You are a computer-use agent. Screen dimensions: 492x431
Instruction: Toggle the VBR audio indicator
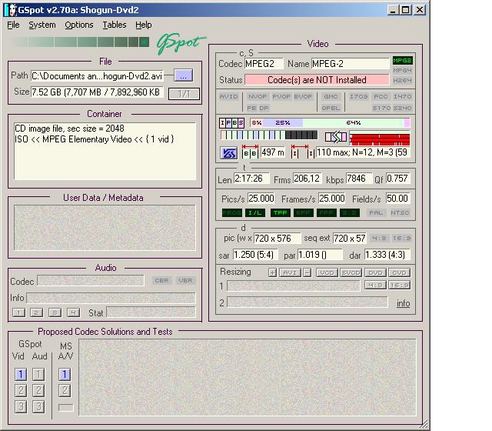[x=185, y=280]
